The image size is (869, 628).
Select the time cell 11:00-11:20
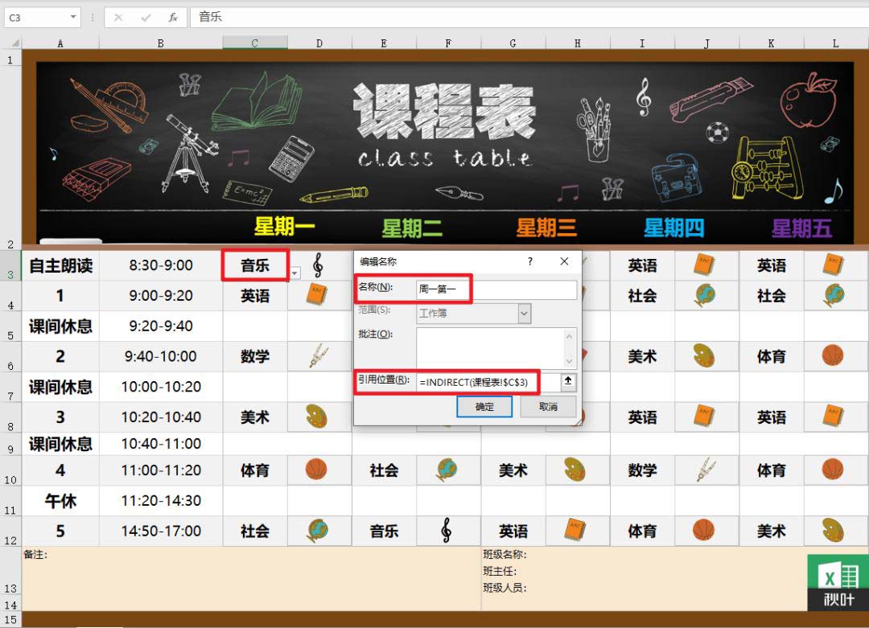point(161,470)
